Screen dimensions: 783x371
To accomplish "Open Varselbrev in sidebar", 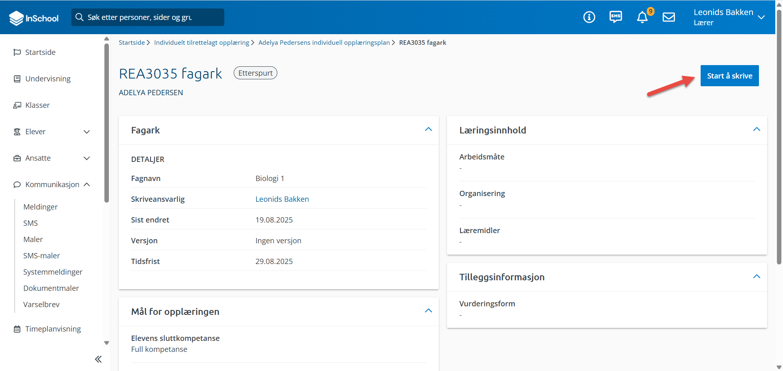I will coord(41,304).
